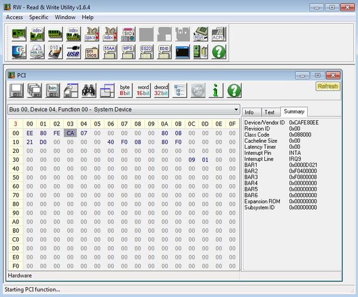Click the Embedded Controller (EC) icon
The height and width of the screenshot is (297, 358).
click(20, 52)
